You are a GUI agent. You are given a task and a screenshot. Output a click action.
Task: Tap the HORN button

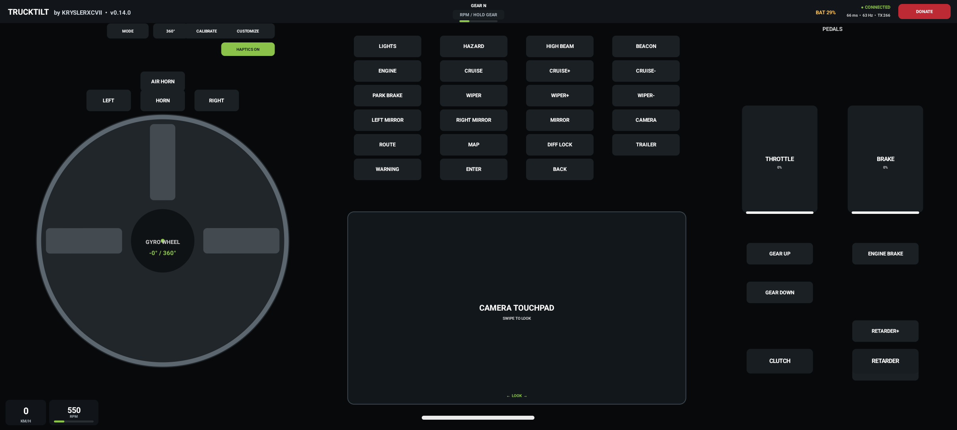(x=163, y=100)
